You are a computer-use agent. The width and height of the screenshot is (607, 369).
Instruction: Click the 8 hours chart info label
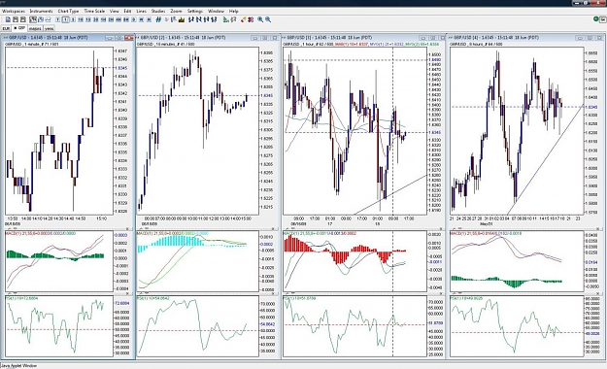[476, 44]
